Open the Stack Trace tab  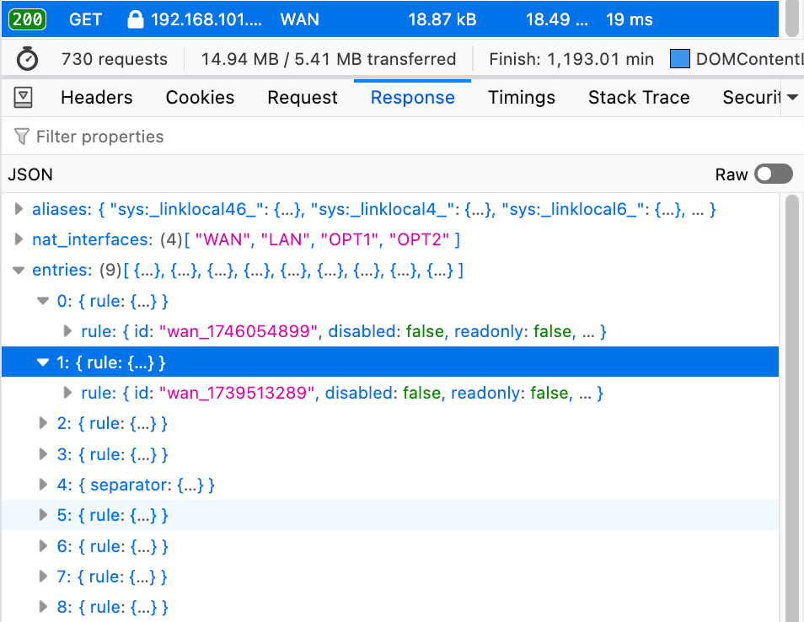tap(638, 98)
